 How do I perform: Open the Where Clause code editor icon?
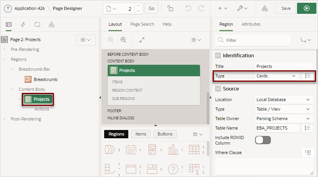(x=308, y=153)
